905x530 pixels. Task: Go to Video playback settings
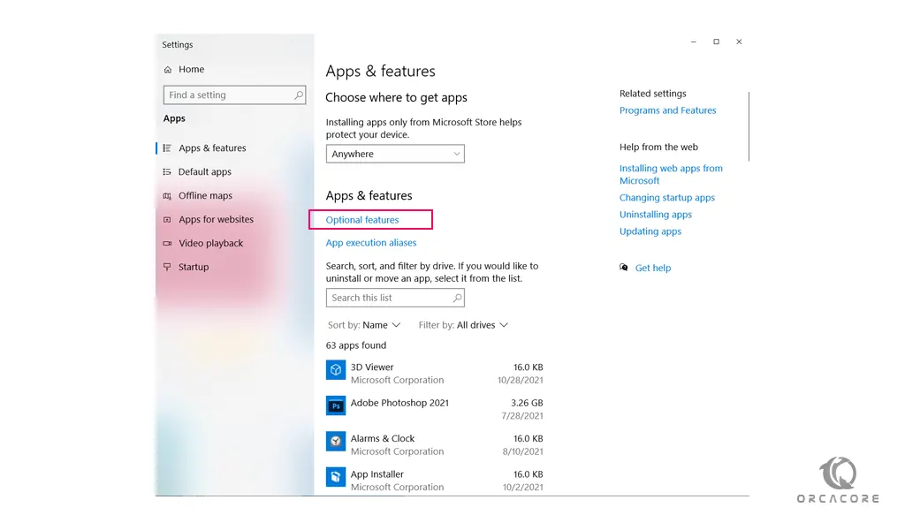pyautogui.click(x=210, y=244)
